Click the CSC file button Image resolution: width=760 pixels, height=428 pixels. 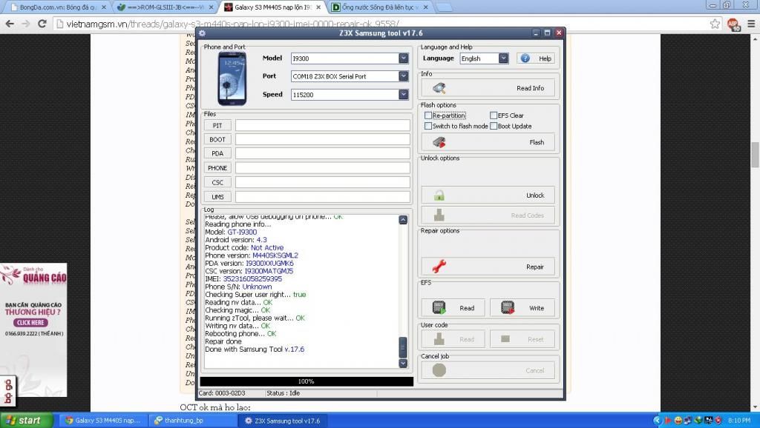tap(217, 182)
